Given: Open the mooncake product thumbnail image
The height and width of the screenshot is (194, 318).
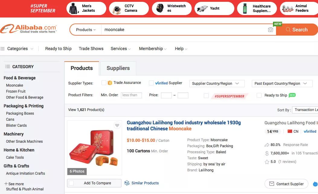Looking at the screenshot, I should coord(94,148).
